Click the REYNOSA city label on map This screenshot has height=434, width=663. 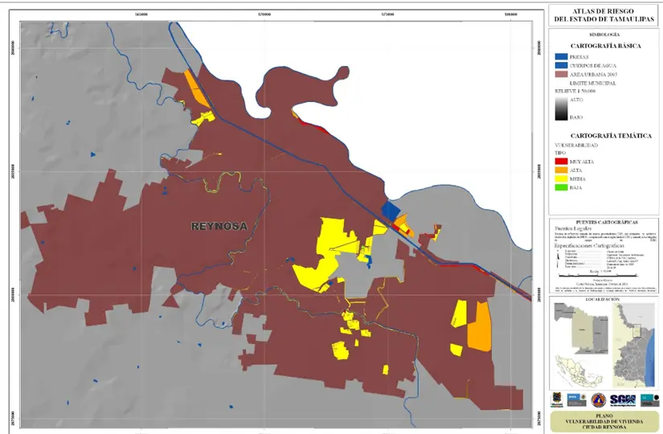point(219,227)
